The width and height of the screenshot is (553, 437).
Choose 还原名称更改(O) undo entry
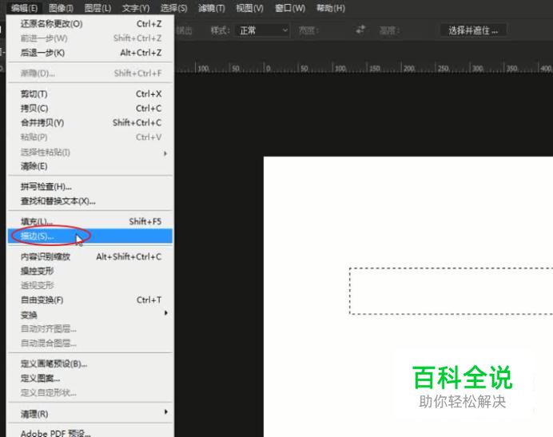[x=90, y=24]
